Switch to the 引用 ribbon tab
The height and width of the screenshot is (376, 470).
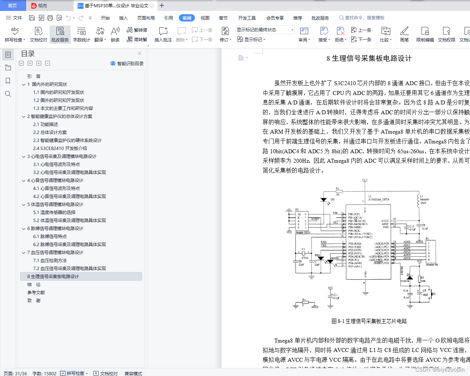[x=169, y=18]
